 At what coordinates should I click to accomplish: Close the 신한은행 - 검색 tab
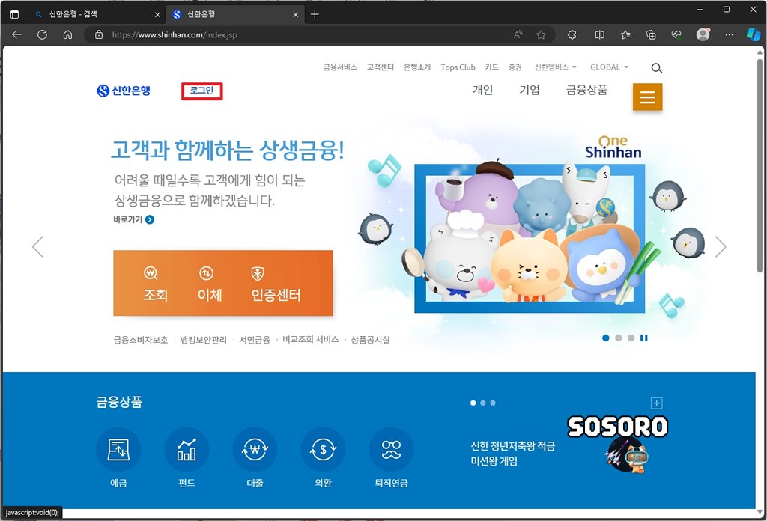pos(157,15)
